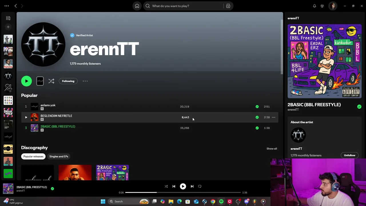Toggle Following button for erennTT
The width and height of the screenshot is (366, 206).
[68, 81]
